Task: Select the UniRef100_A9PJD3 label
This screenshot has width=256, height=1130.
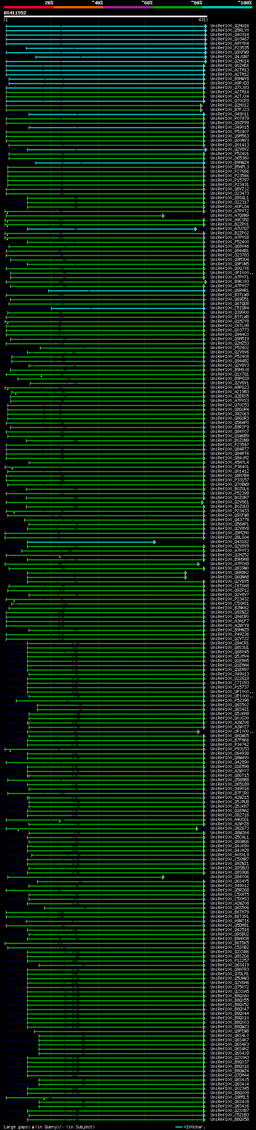Action: [x=230, y=83]
